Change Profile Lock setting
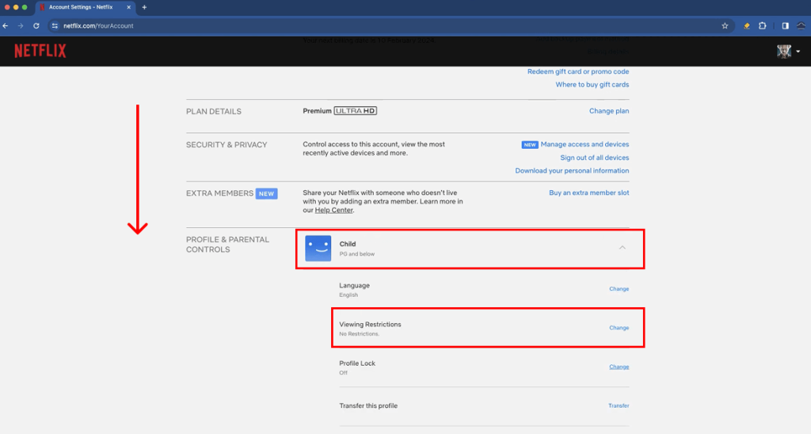The image size is (811, 434). tap(619, 367)
